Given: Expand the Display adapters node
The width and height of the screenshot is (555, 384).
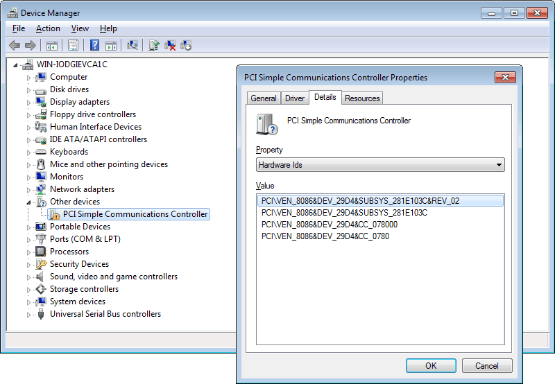Looking at the screenshot, I should tap(28, 103).
